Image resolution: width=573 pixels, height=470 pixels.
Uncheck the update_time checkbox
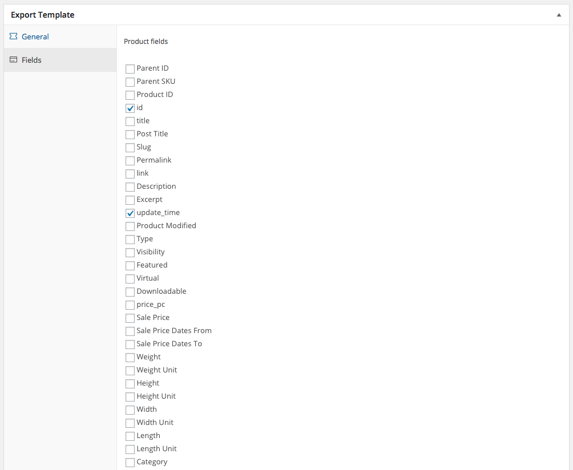coord(130,213)
